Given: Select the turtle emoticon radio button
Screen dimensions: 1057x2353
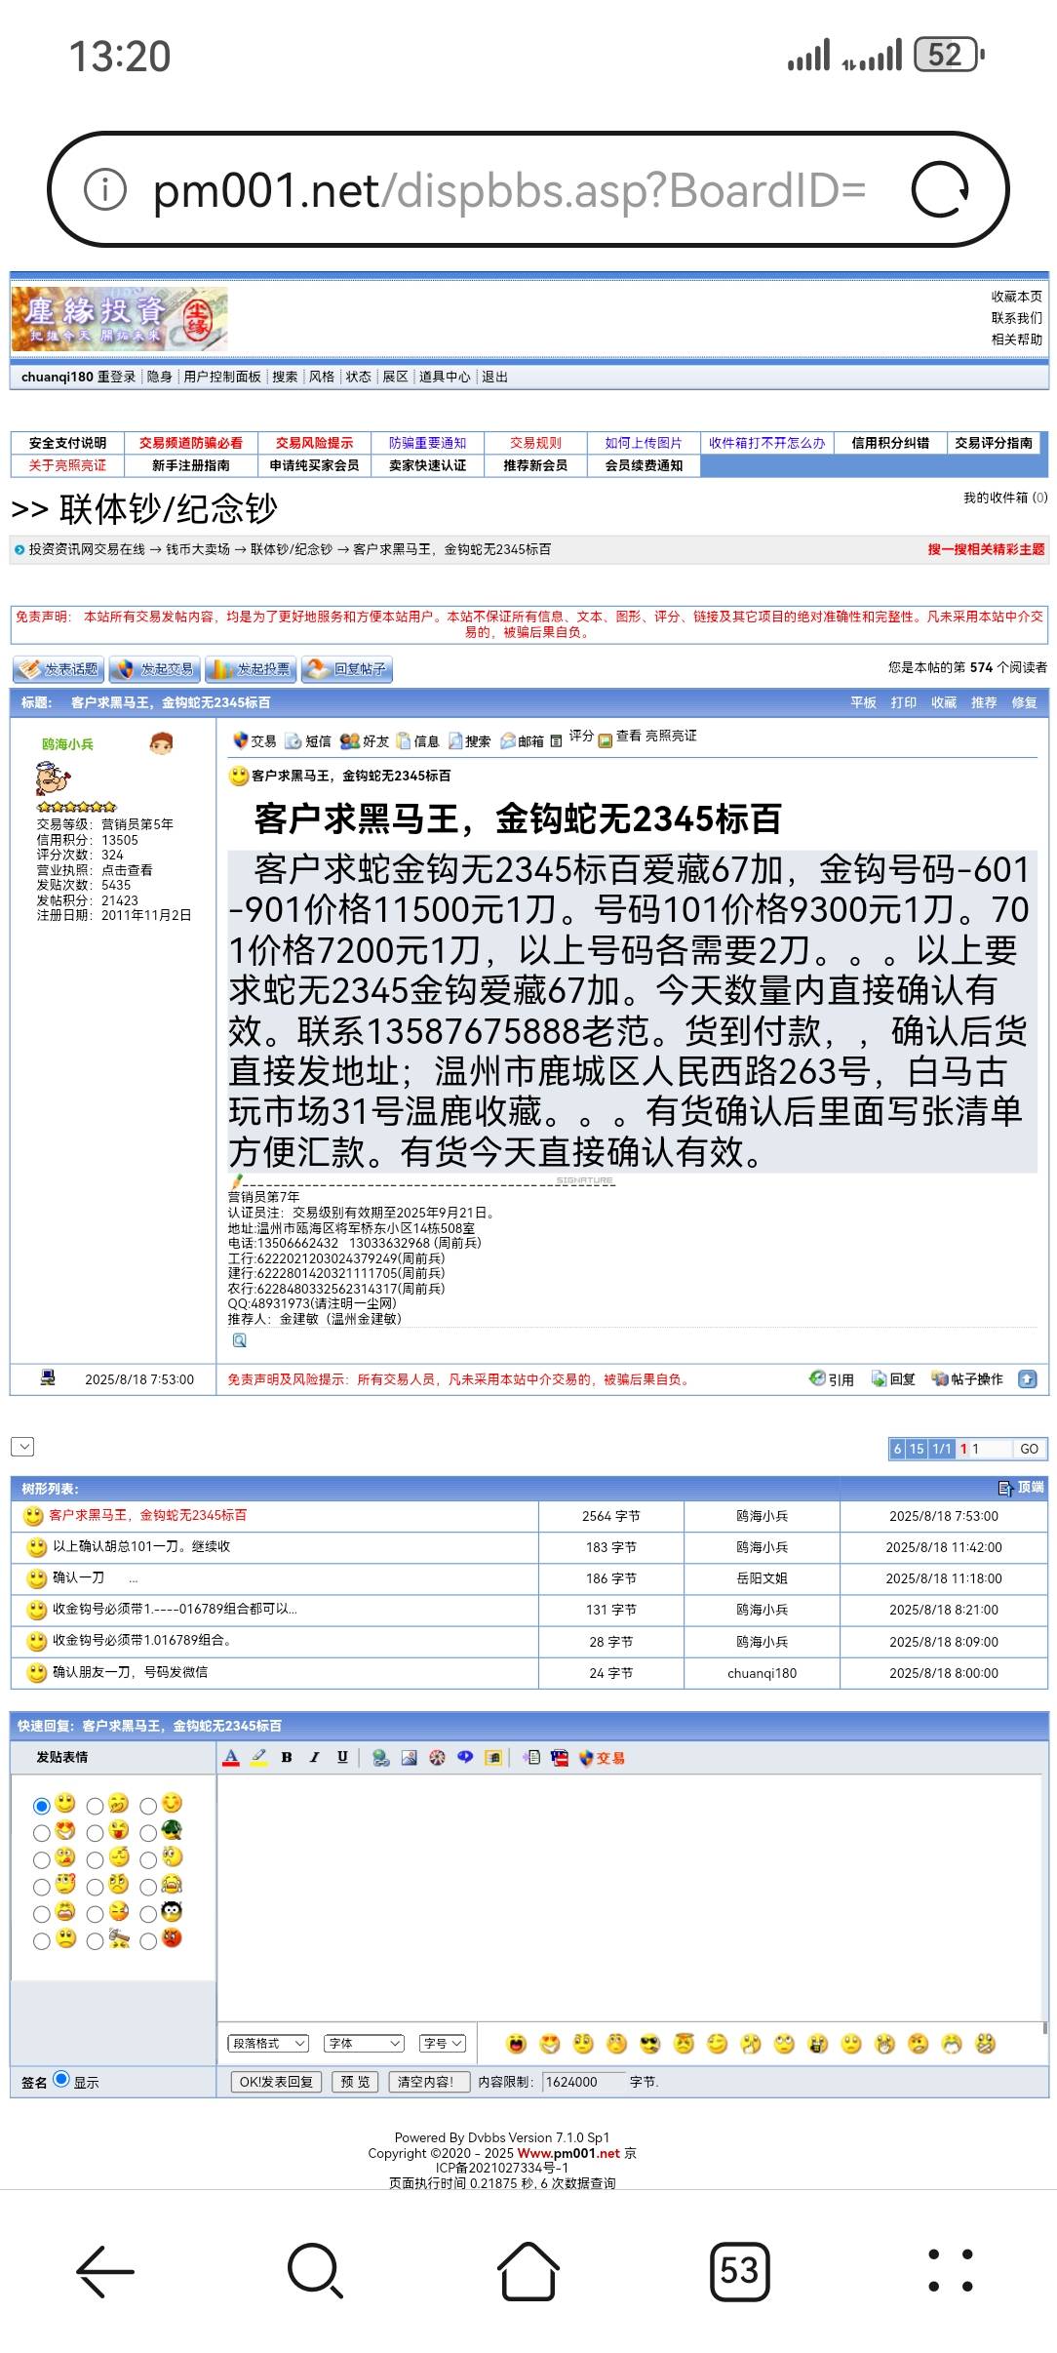Looking at the screenshot, I should 148,1833.
